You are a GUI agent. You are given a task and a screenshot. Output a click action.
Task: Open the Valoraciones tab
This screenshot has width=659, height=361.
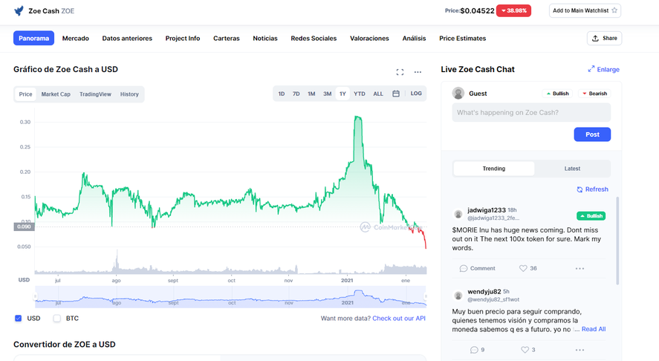click(369, 38)
